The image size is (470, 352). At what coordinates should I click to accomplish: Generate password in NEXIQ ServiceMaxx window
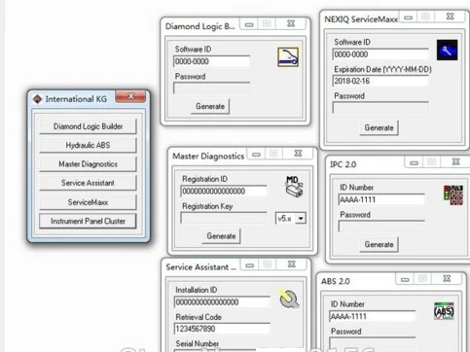tap(379, 127)
